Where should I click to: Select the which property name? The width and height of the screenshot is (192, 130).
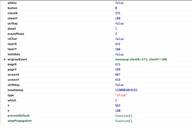coord(12,100)
